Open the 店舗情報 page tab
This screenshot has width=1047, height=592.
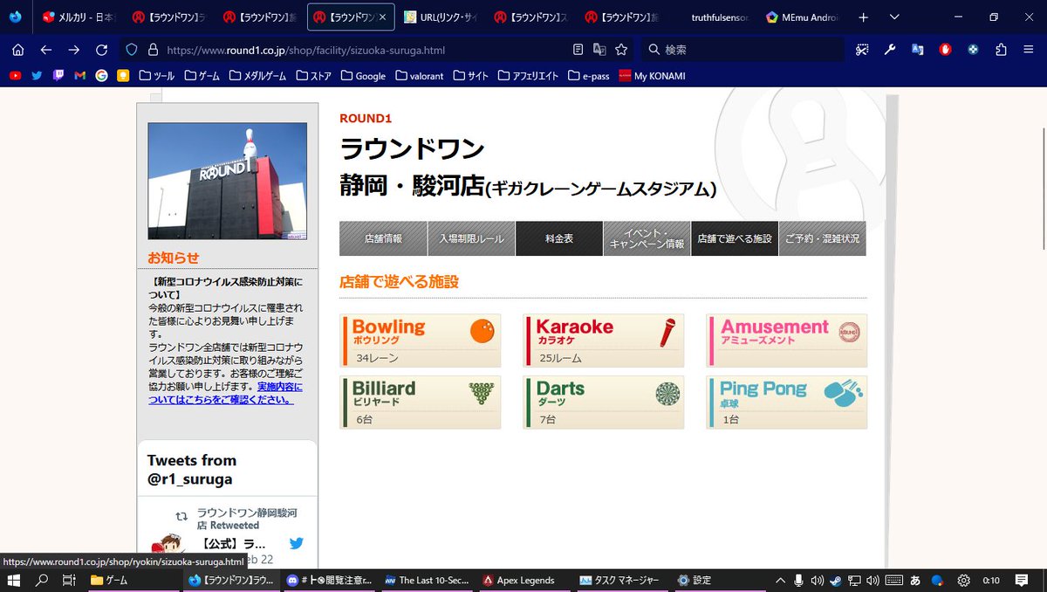click(383, 238)
